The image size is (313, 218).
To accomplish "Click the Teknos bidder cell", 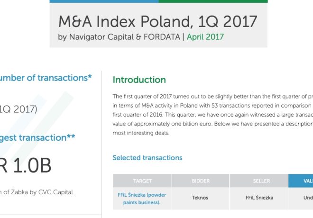I will 200,198.
